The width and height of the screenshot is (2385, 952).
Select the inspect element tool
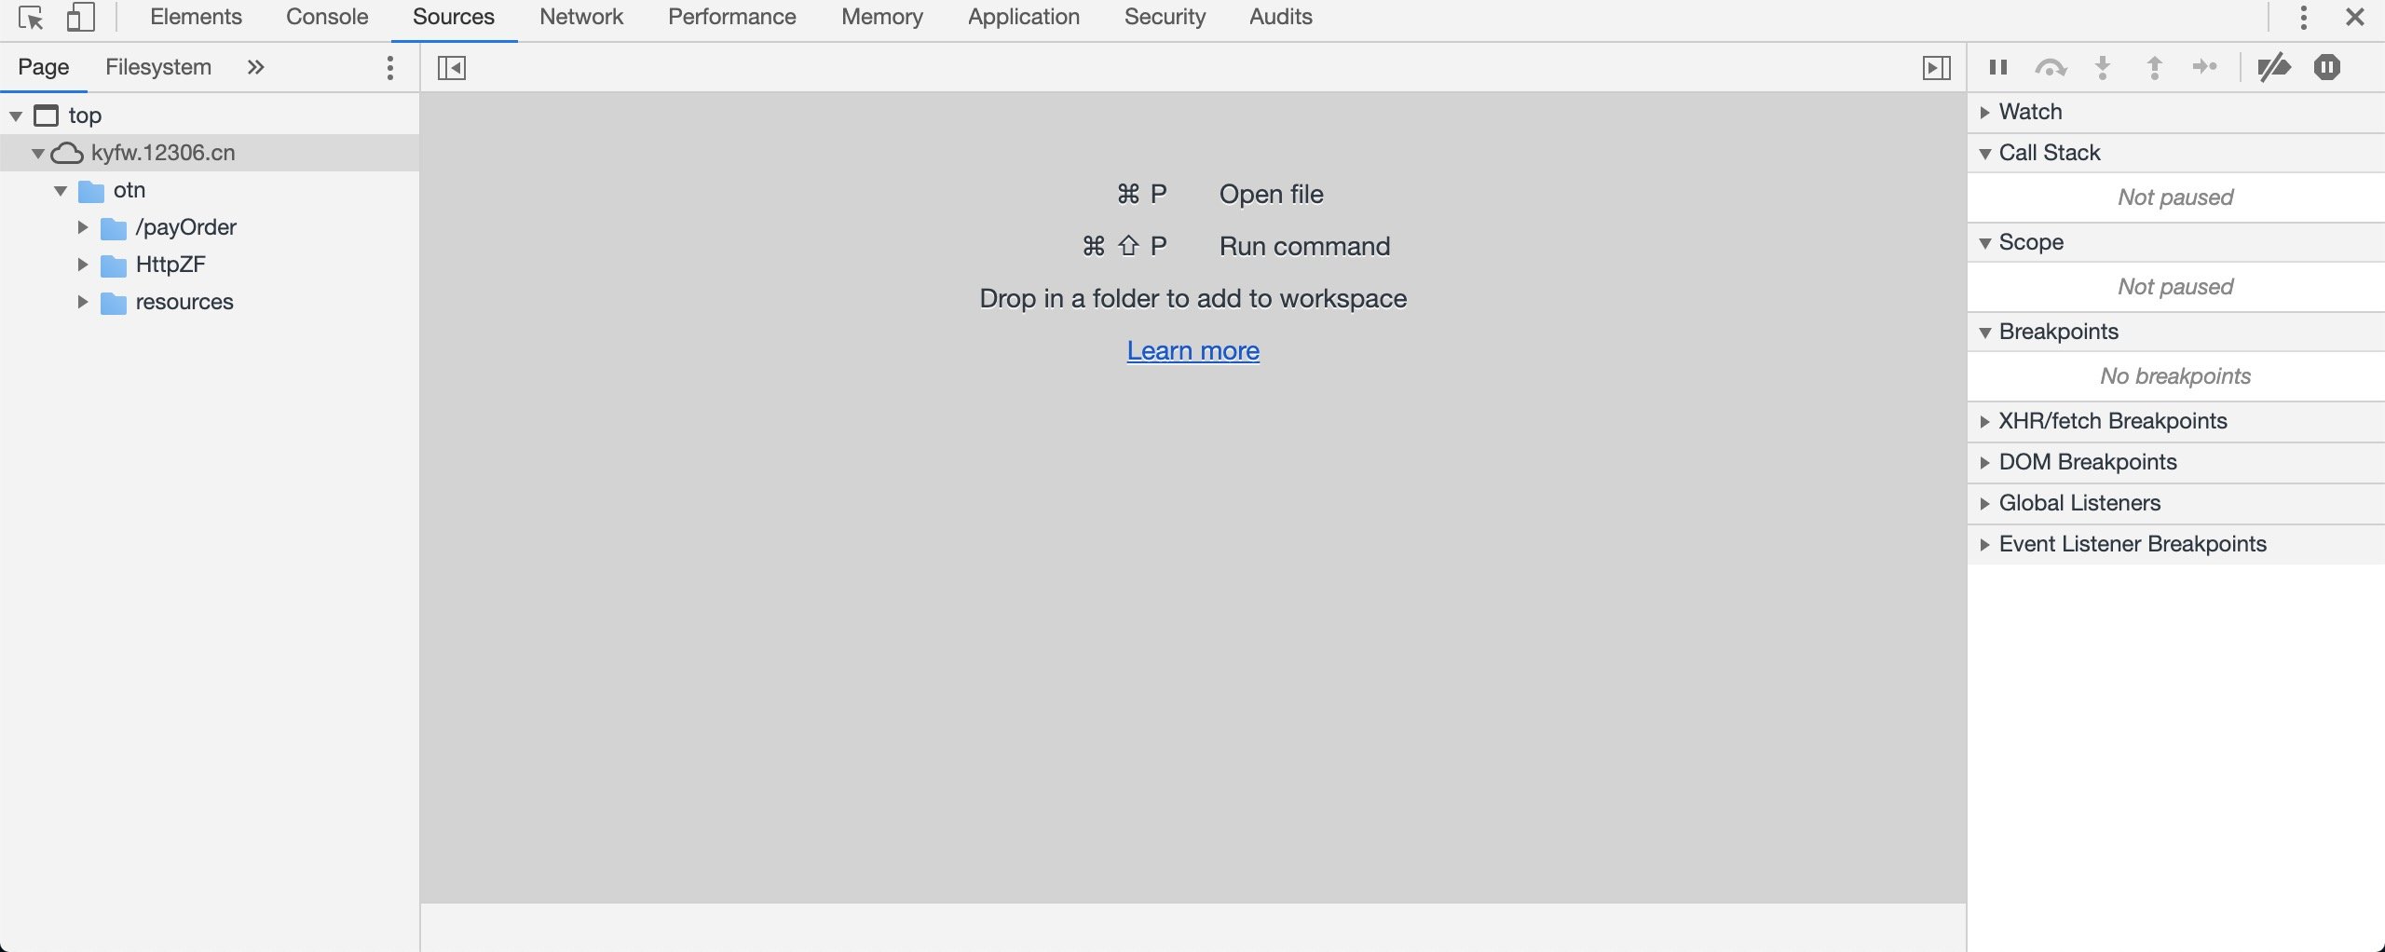(x=32, y=17)
